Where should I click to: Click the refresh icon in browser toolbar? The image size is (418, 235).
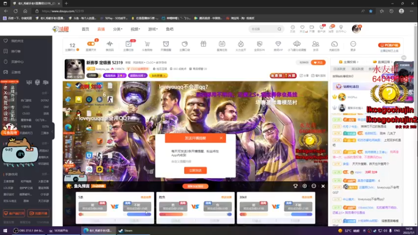(x=16, y=11)
